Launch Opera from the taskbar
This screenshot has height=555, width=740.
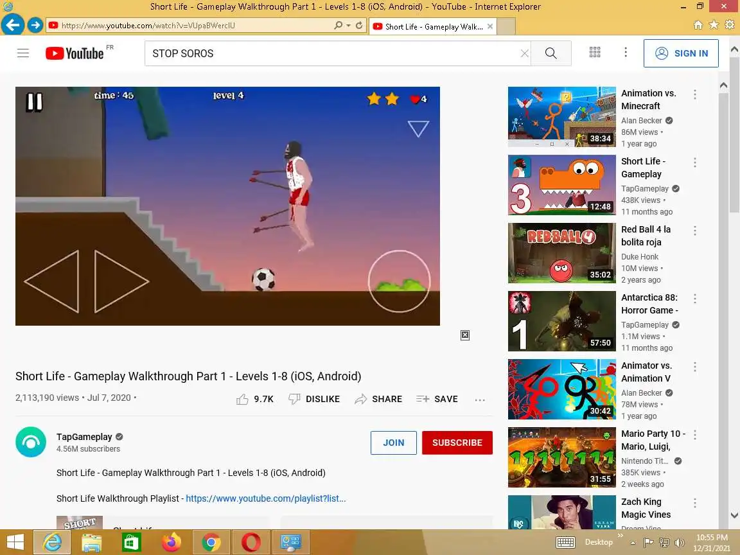pyautogui.click(x=251, y=542)
